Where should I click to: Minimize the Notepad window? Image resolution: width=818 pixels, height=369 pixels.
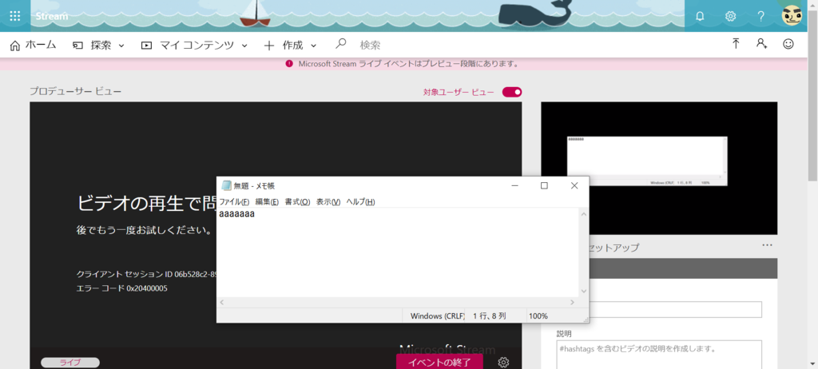[514, 185]
